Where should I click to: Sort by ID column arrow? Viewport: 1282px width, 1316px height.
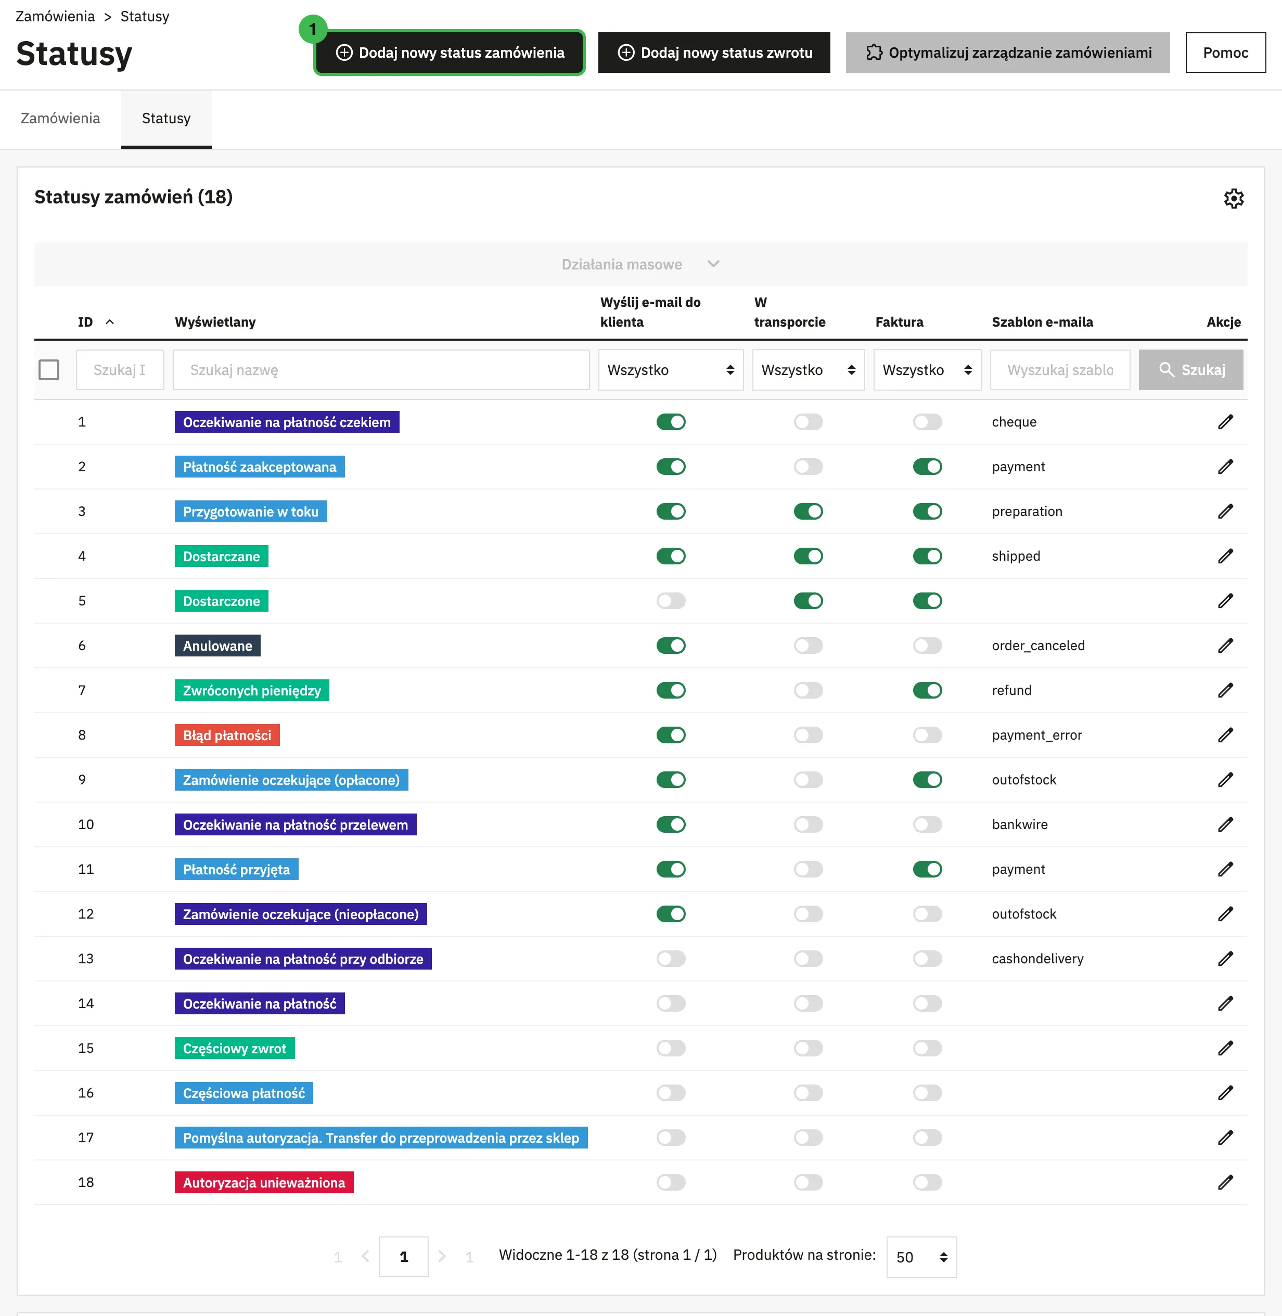click(110, 322)
